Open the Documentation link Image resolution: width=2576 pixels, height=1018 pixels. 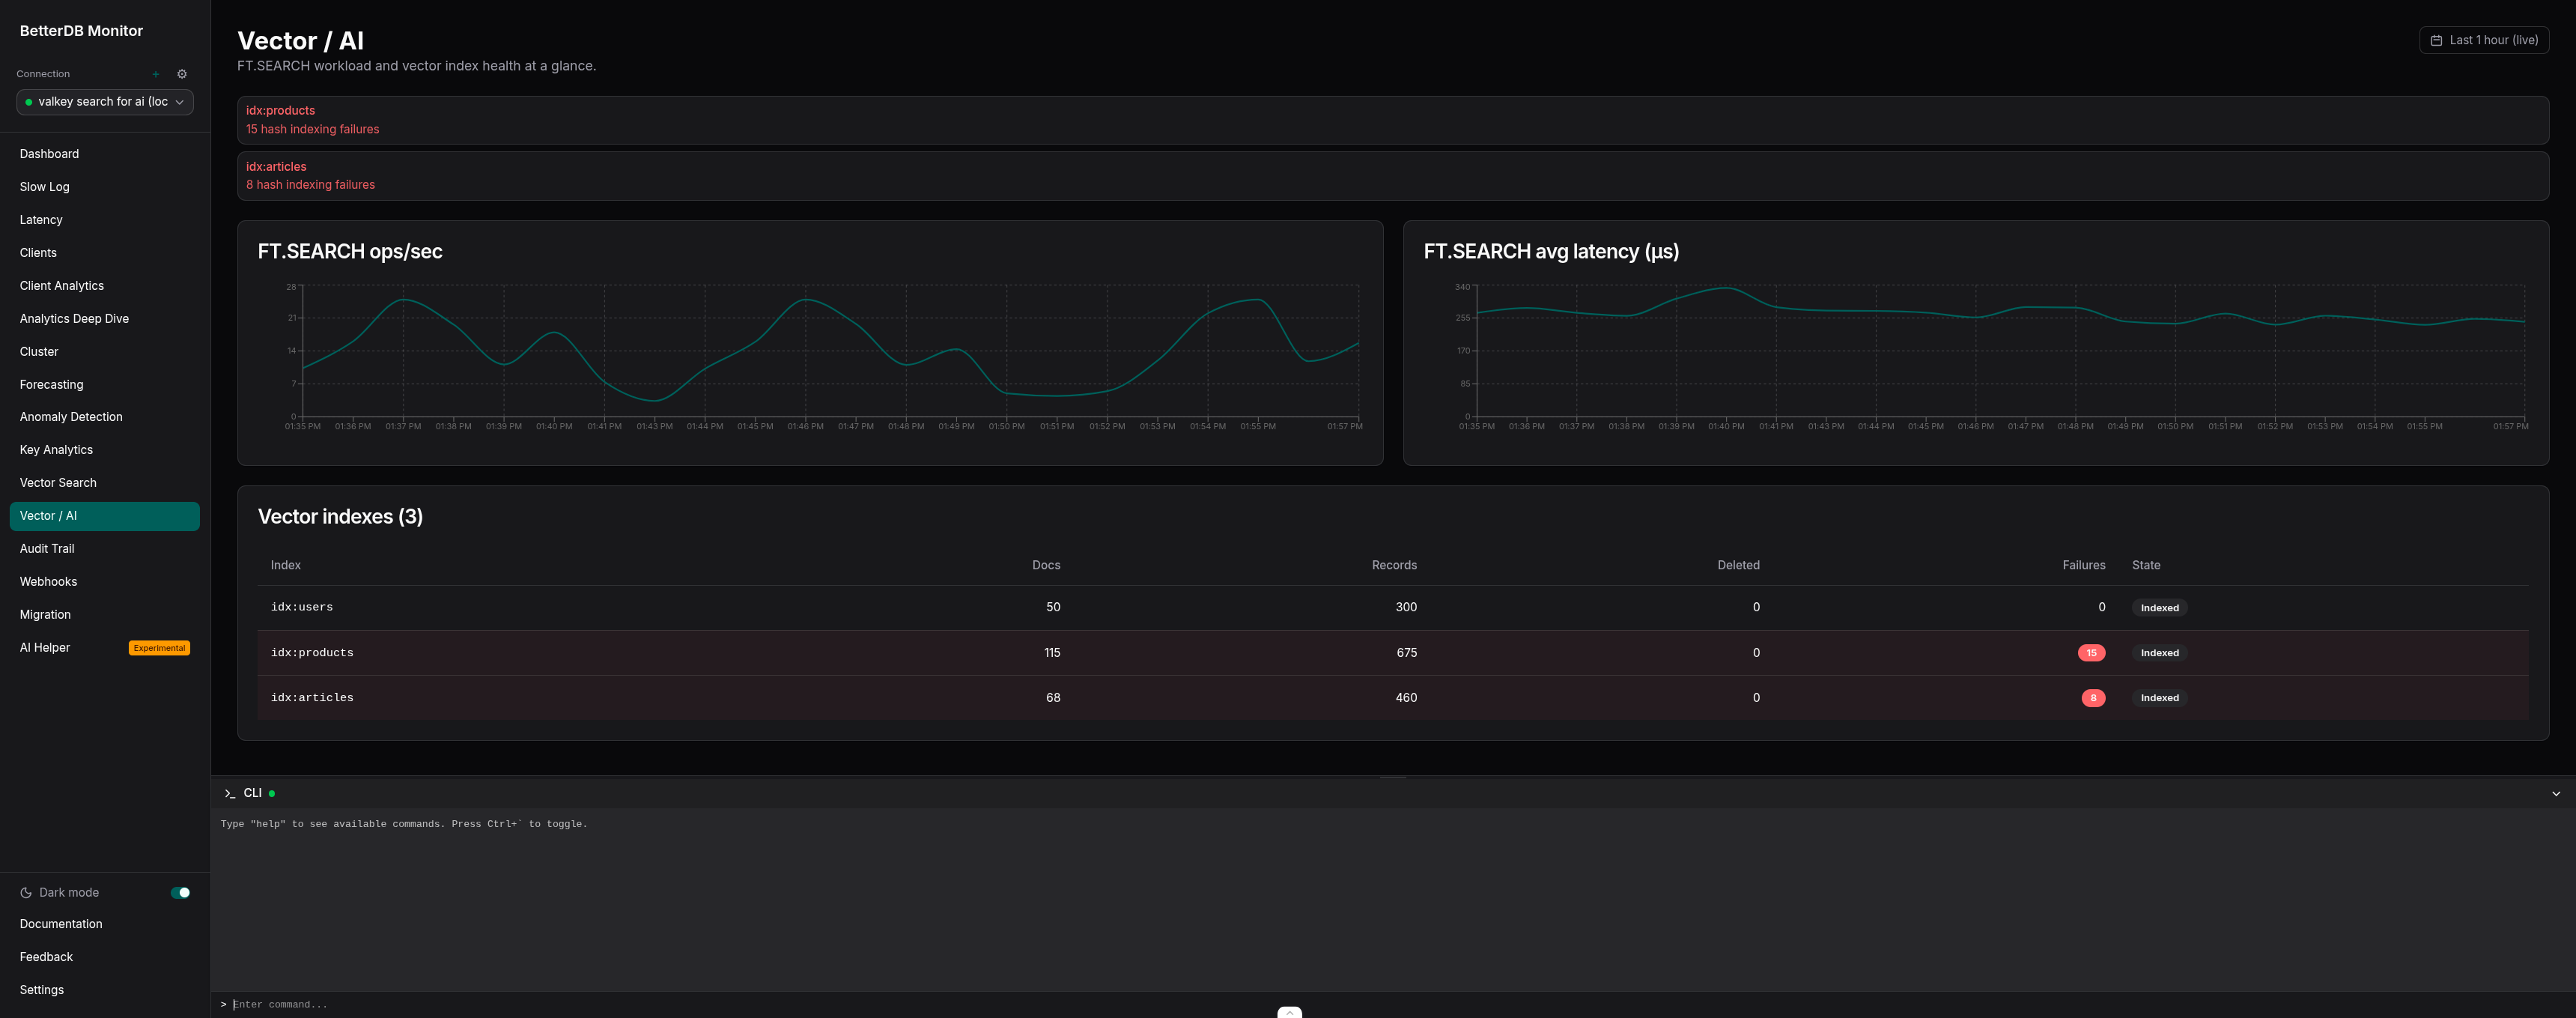tap(60, 923)
